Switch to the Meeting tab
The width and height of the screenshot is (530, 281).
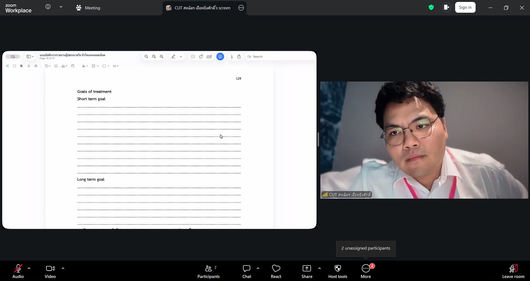88,8
